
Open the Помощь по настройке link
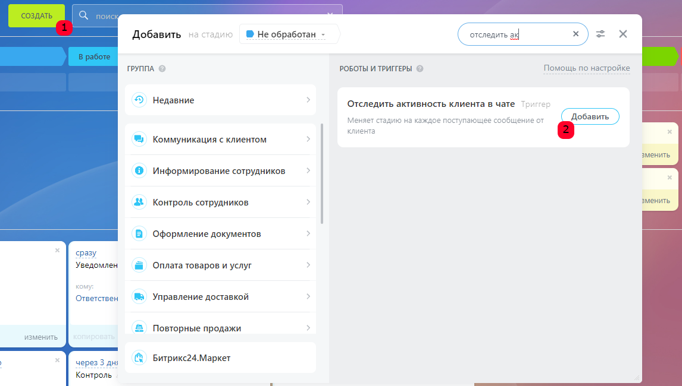pyautogui.click(x=586, y=68)
